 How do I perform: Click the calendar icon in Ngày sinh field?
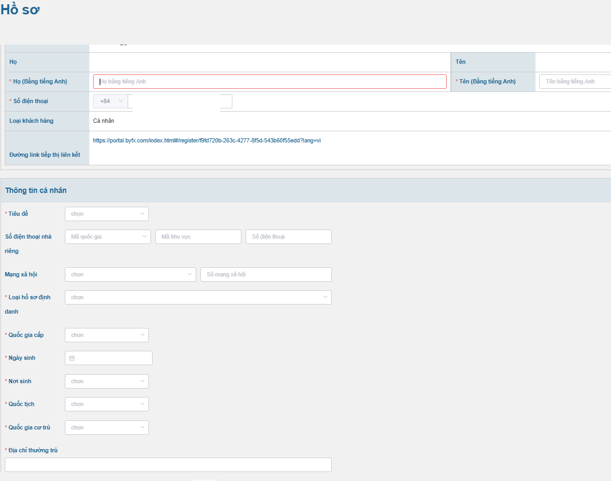pyautogui.click(x=72, y=358)
